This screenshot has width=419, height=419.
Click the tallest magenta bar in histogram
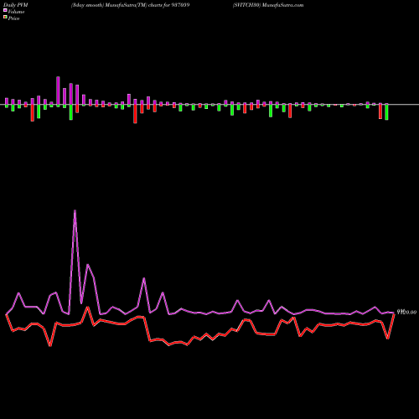(58, 91)
